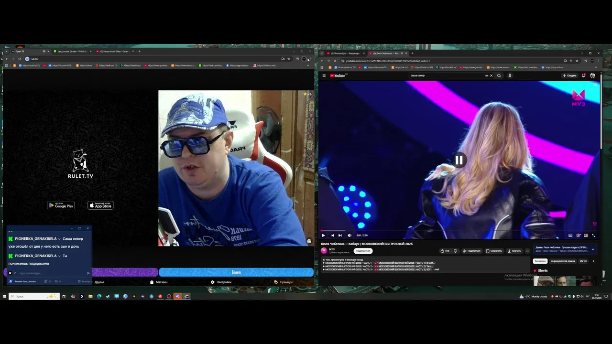The image size is (612, 344).
Task: Bookmark rulet.tv page with the star icon
Action: pyautogui.click(x=288, y=59)
